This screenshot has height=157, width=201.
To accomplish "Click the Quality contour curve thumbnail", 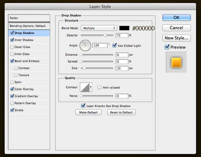I will 85,87.
